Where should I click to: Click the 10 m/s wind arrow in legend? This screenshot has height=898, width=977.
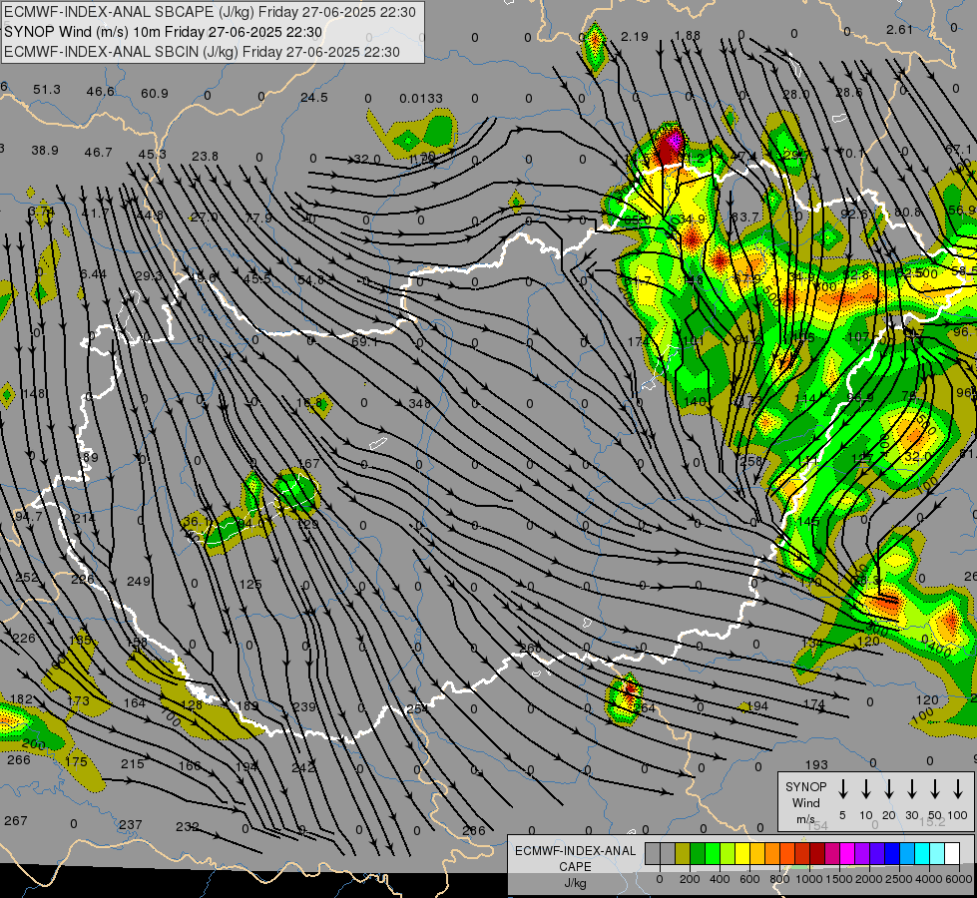point(865,789)
